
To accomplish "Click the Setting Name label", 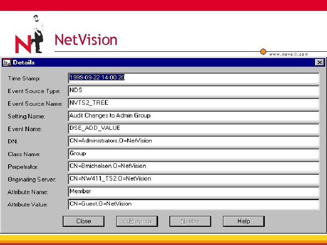I will (26, 117).
